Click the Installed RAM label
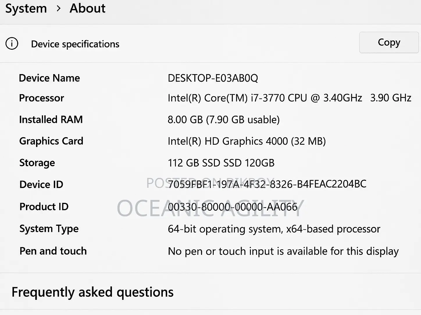421x315 pixels. tap(51, 119)
